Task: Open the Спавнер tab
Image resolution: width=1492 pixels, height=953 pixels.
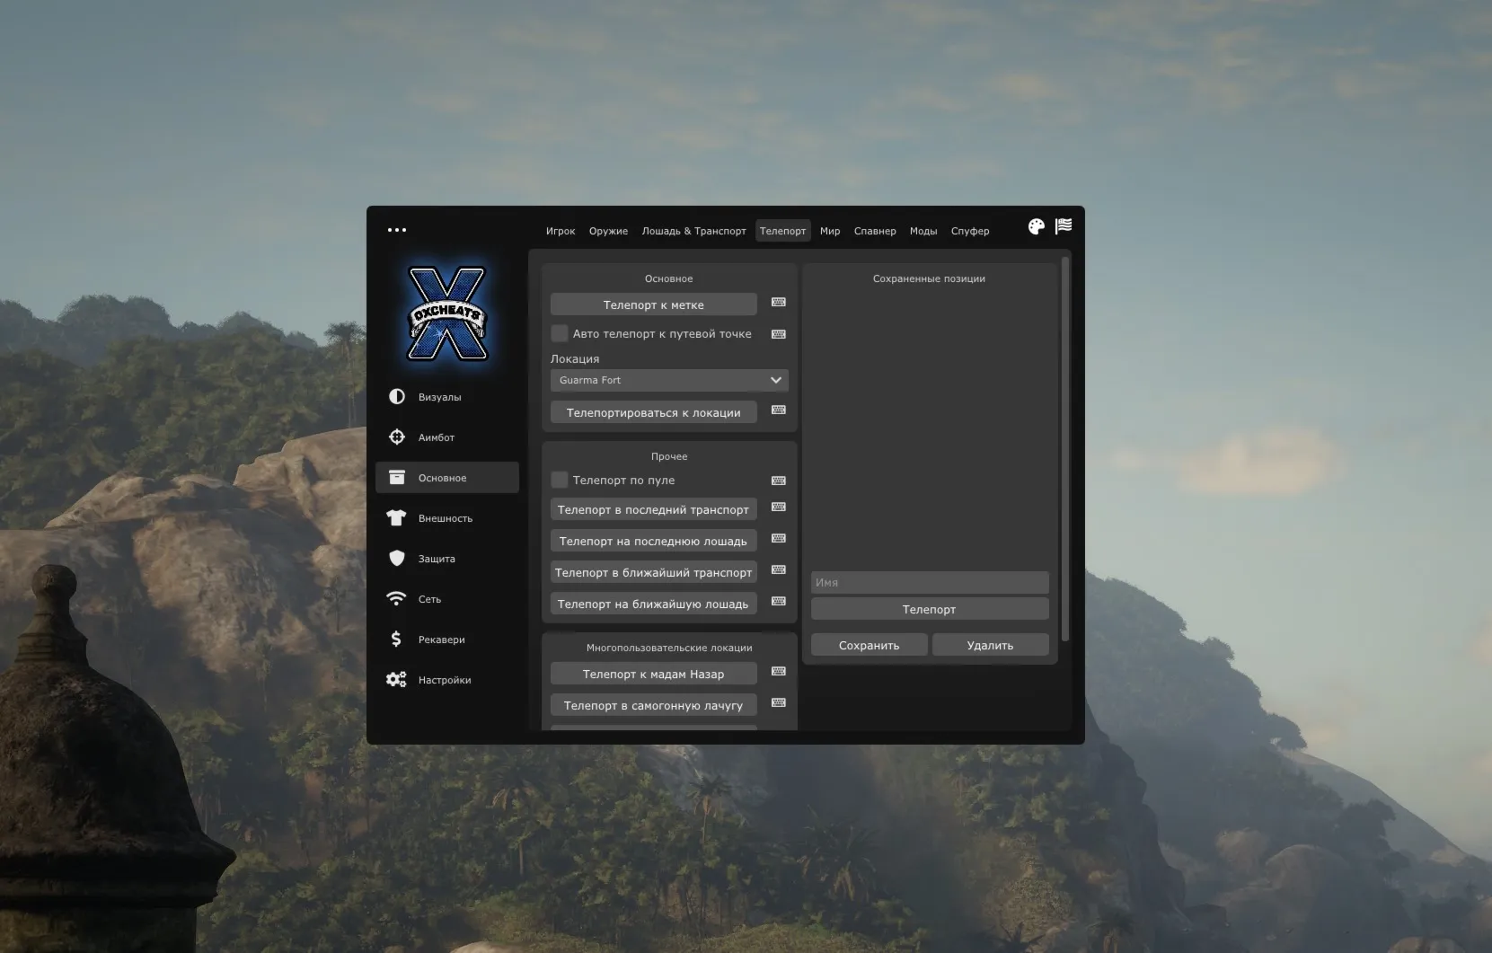Action: (x=875, y=231)
